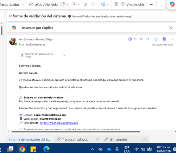Open Yuri Samantha Navarro Olaya's profile photo
The height and width of the screenshot is (153, 176).
(x=13, y=42)
